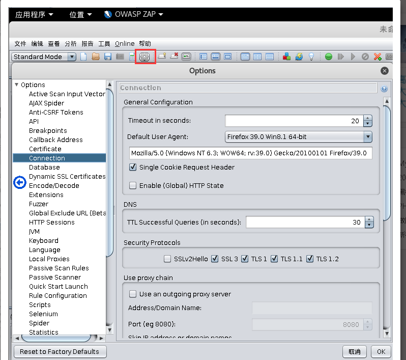
Task: Decrease Timeout in seconds with down arrow
Action: pyautogui.click(x=368, y=124)
